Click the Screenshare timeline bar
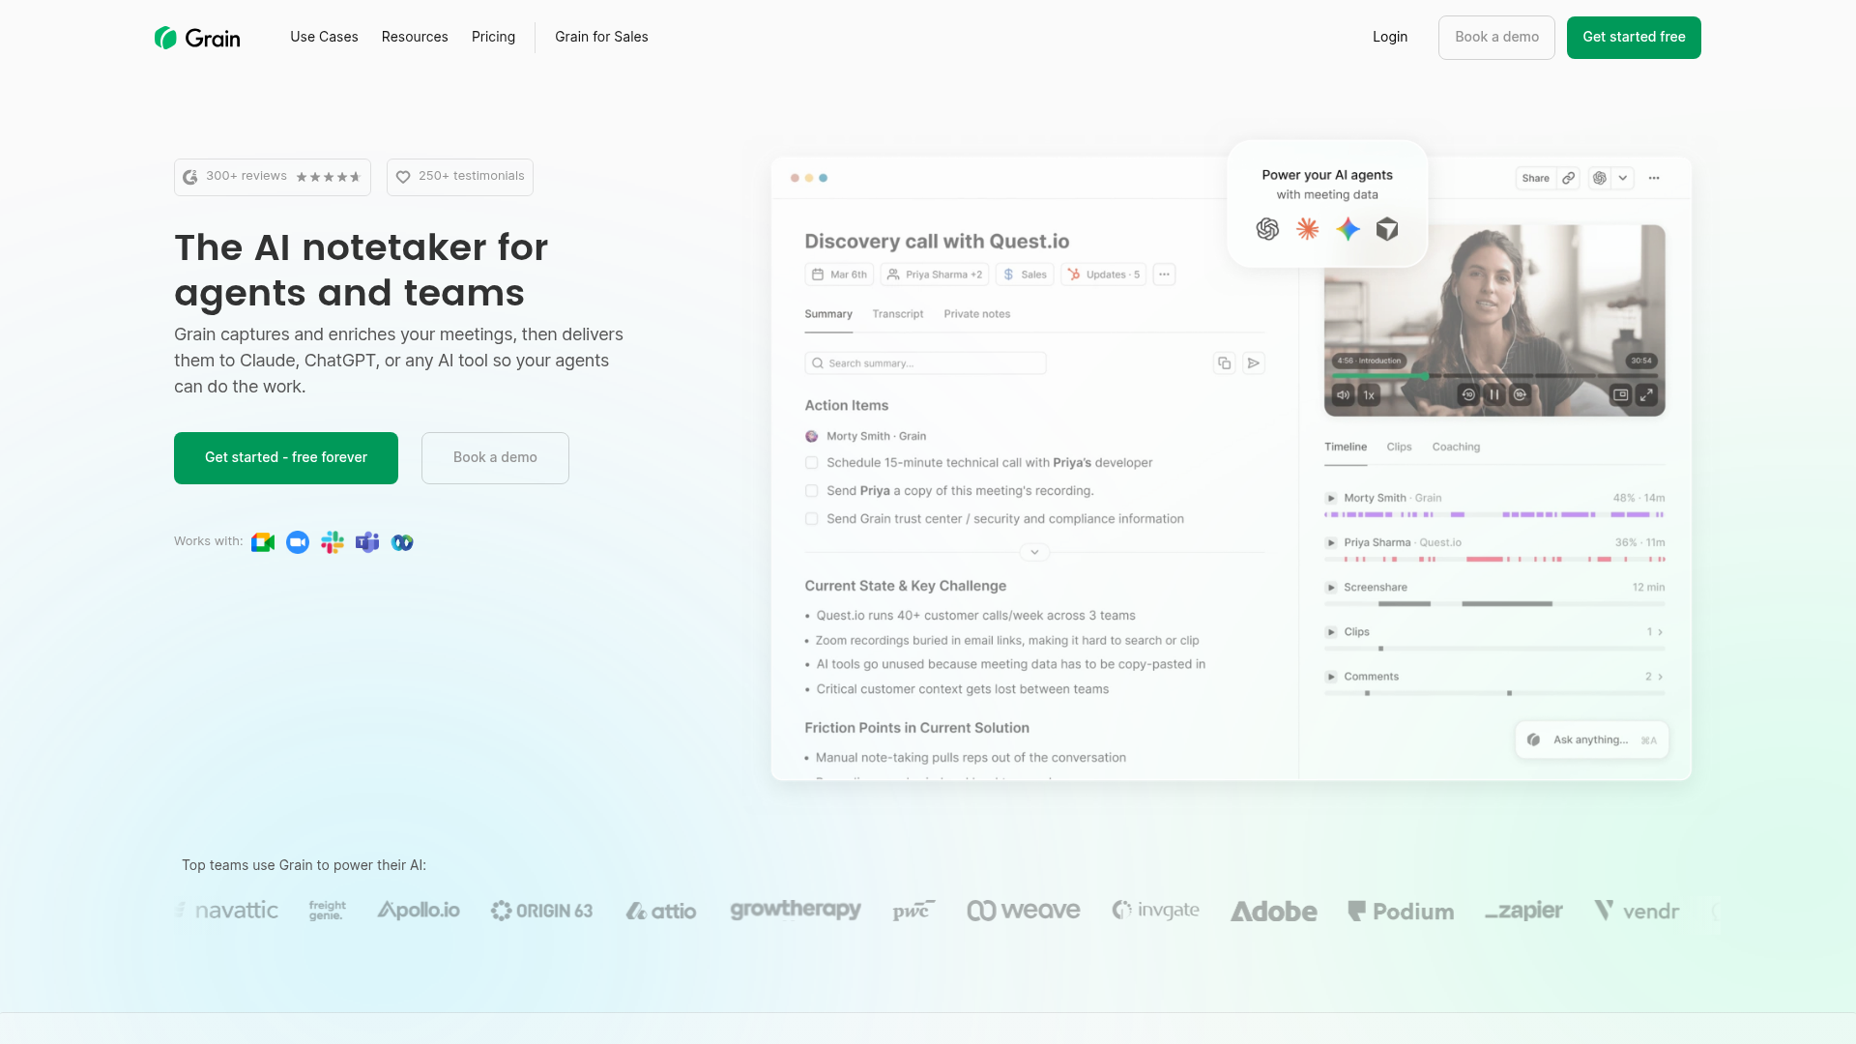1856x1044 pixels. tap(1494, 604)
